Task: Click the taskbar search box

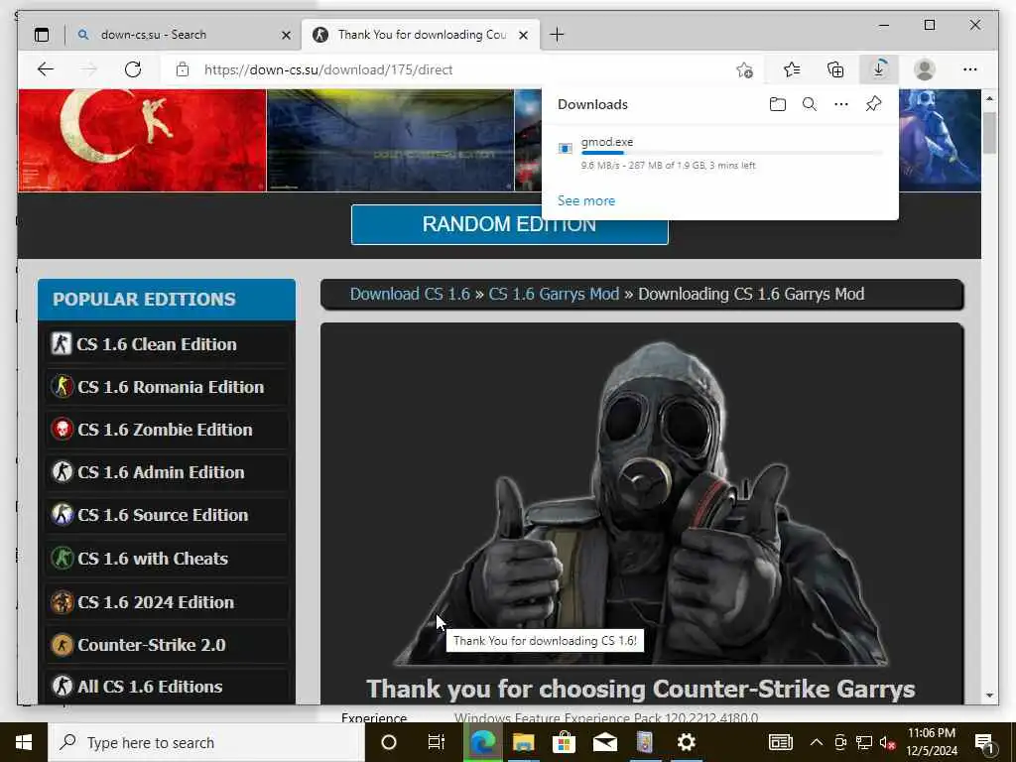Action: pos(206,742)
